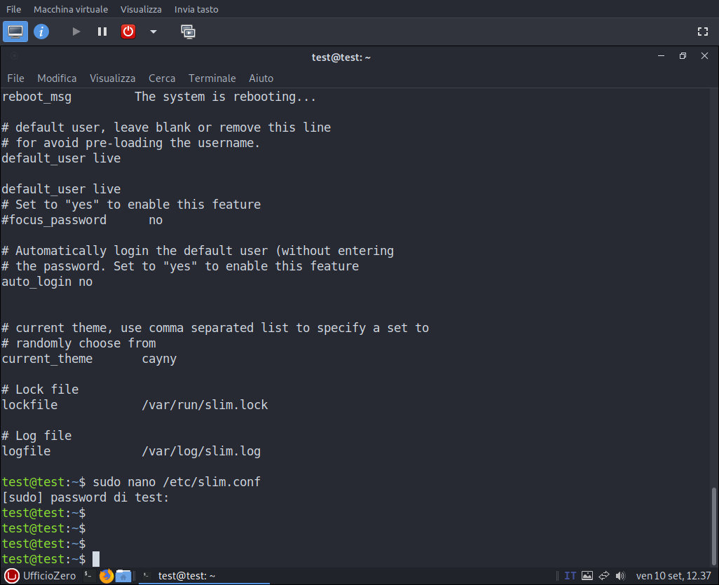Open the UfficioZero start menu
The height and width of the screenshot is (585, 719).
click(x=41, y=576)
